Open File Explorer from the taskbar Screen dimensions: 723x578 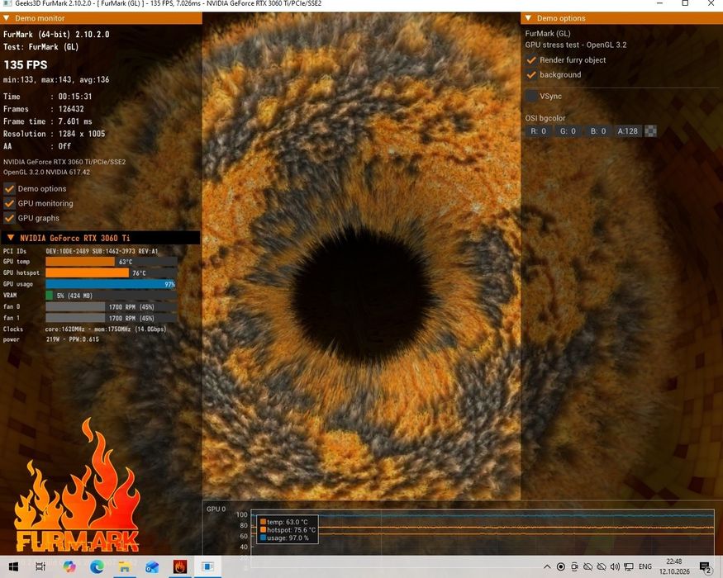tap(125, 566)
